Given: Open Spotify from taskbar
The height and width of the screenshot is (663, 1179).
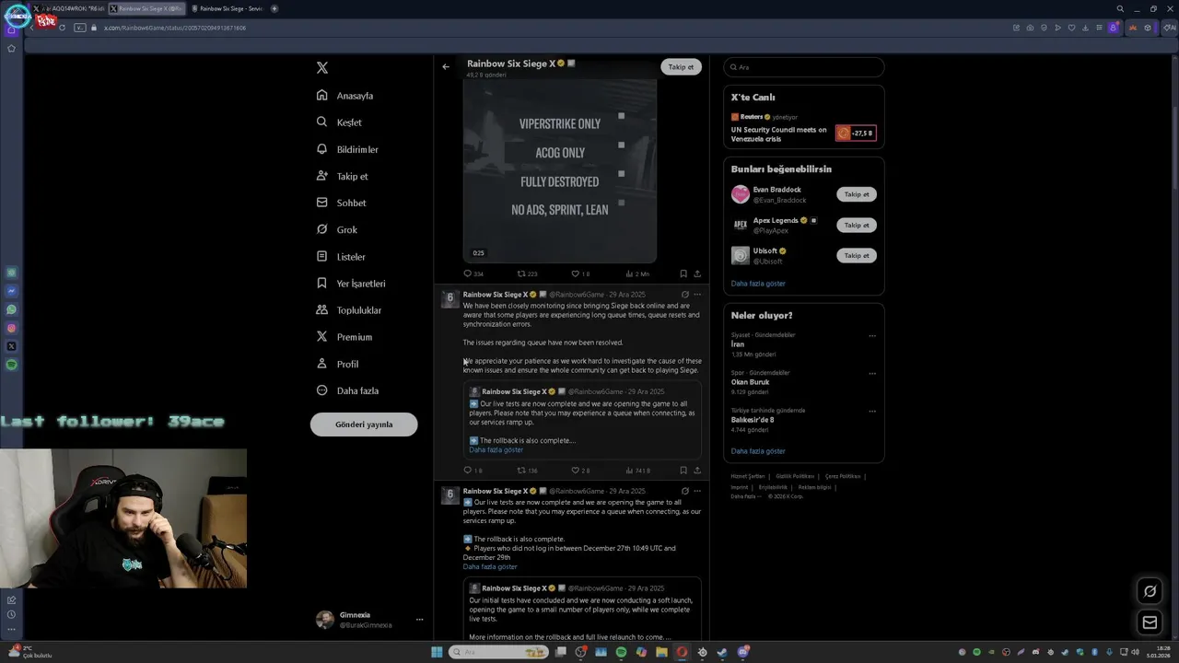Looking at the screenshot, I should click(x=621, y=652).
